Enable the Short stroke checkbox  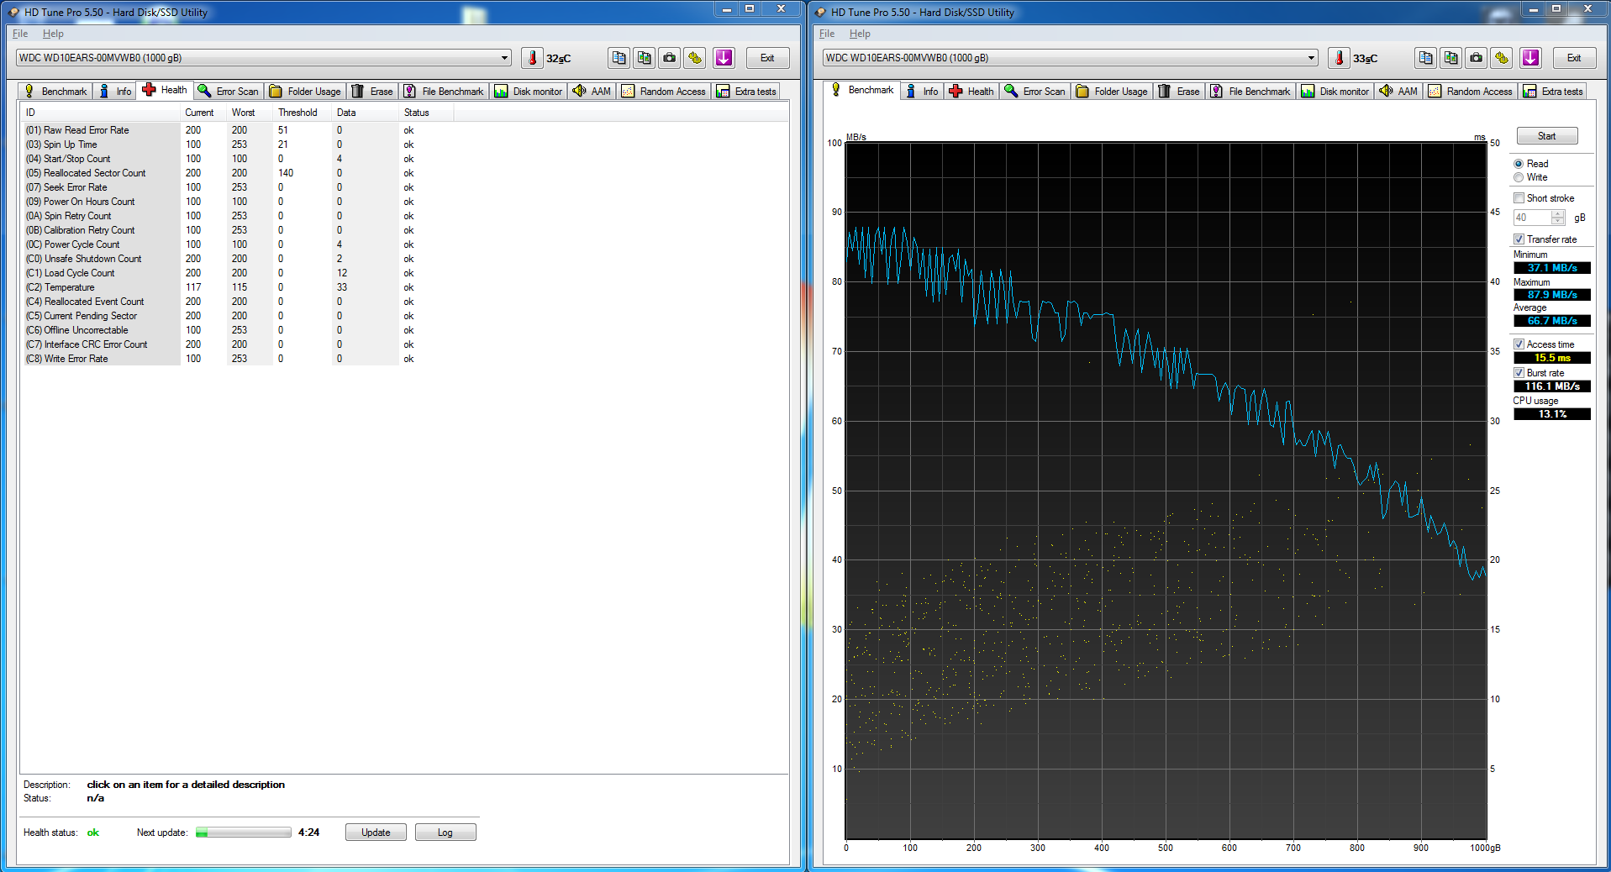click(1519, 198)
